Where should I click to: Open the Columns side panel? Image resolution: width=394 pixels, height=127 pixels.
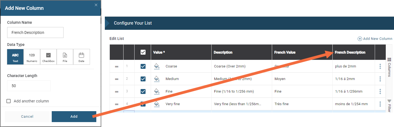[x=389, y=67]
